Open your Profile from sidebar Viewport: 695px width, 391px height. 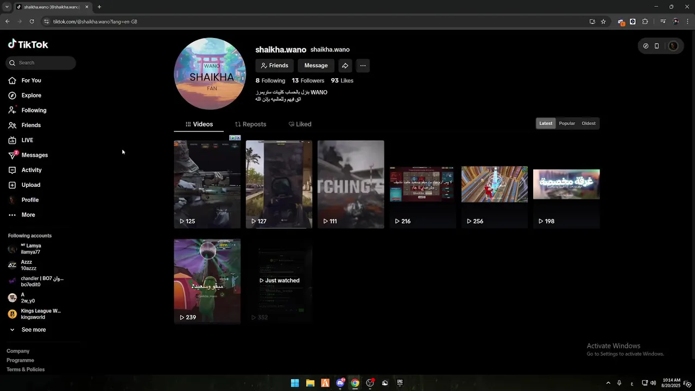[x=23, y=200]
